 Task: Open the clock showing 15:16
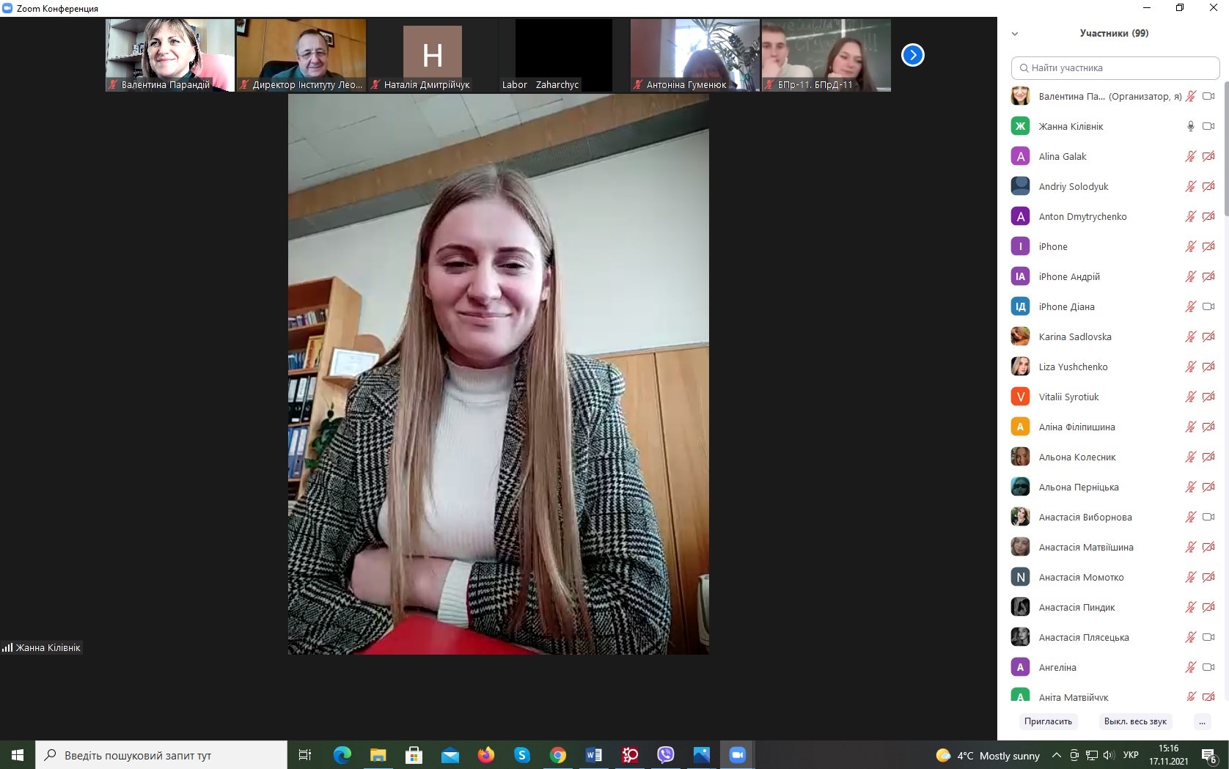click(x=1169, y=755)
